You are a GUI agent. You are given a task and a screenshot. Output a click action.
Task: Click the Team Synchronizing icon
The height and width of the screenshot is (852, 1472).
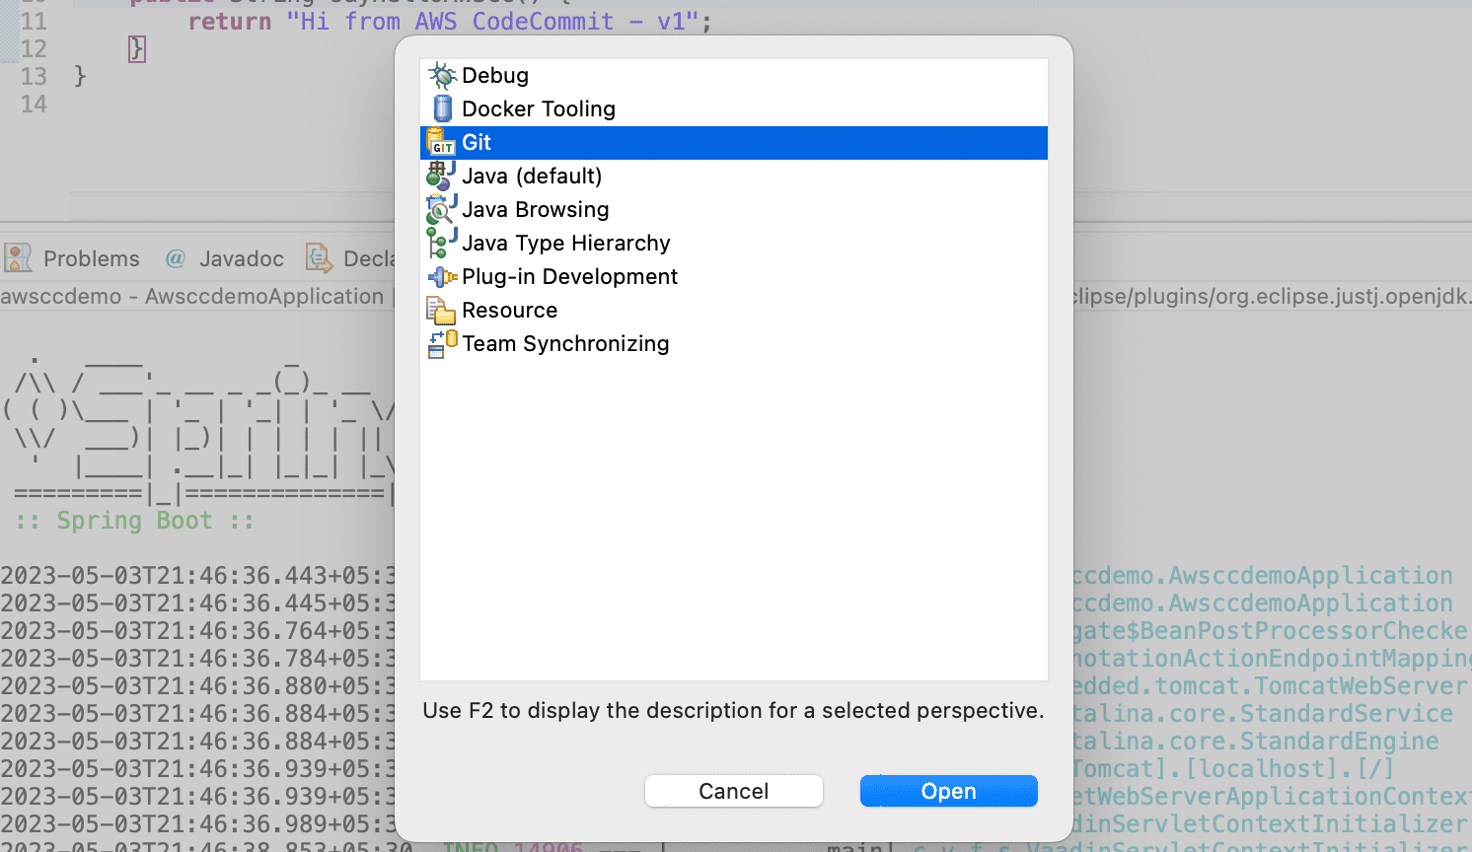[442, 344]
